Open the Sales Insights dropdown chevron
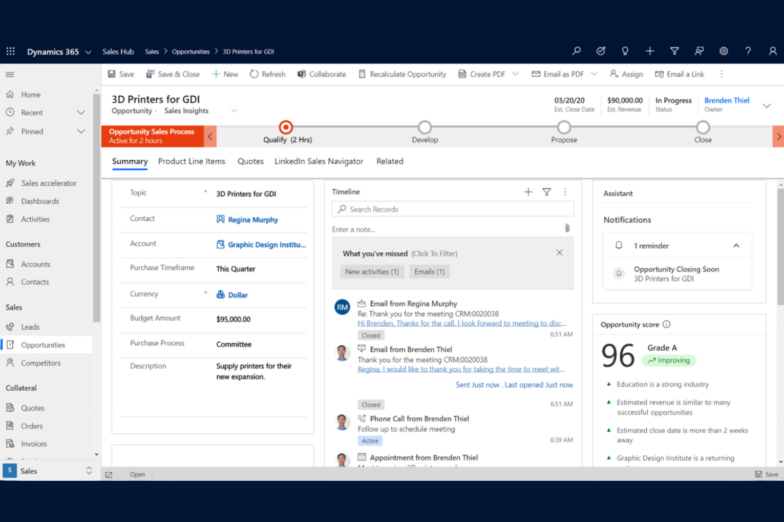 pos(234,111)
